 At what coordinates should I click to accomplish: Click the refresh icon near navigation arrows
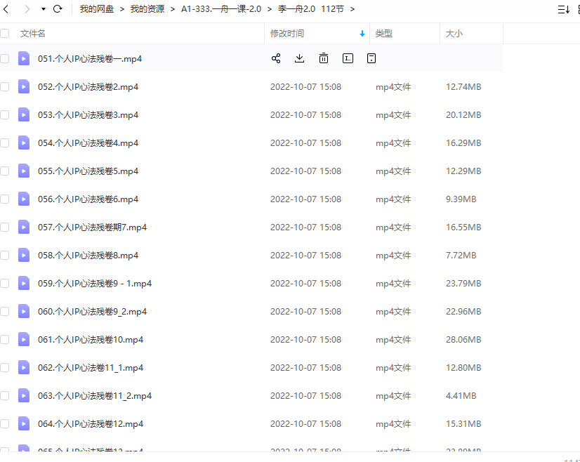point(57,9)
